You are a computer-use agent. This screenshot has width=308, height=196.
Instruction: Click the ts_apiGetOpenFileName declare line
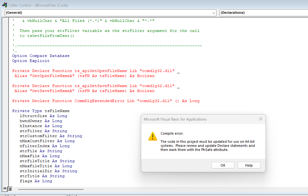[x=96, y=71]
